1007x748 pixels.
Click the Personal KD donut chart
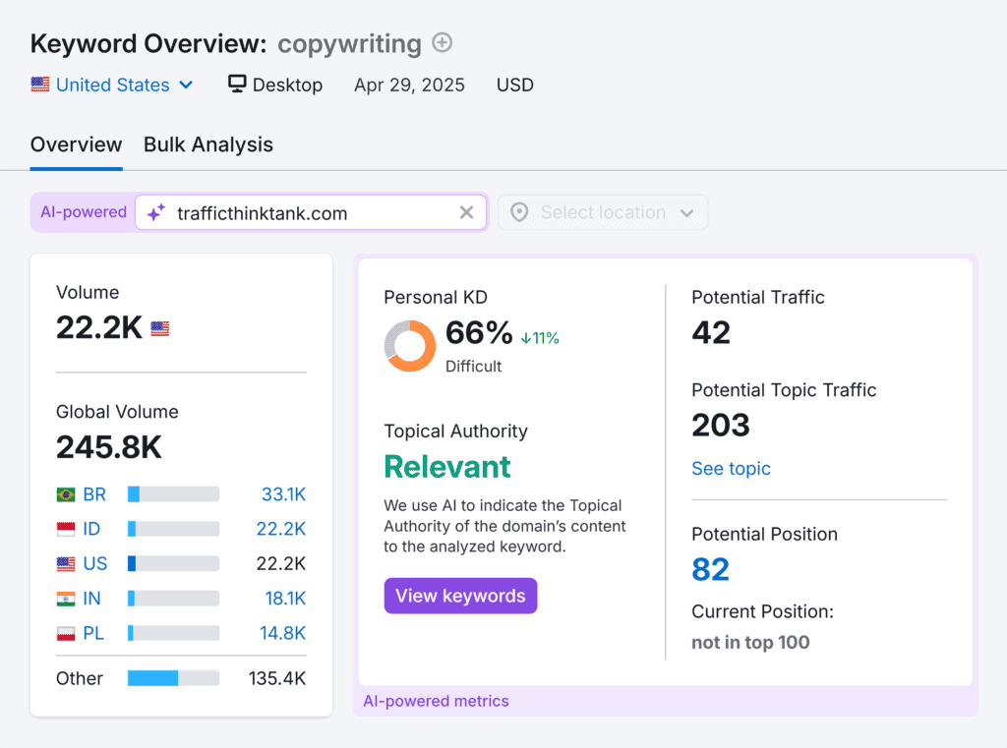[409, 346]
